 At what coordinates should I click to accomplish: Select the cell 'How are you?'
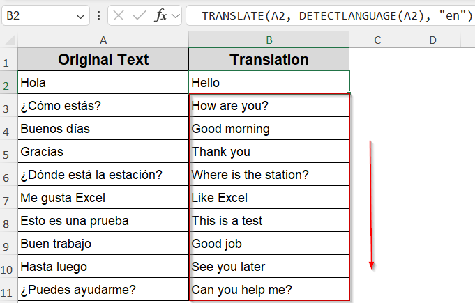[x=269, y=105]
